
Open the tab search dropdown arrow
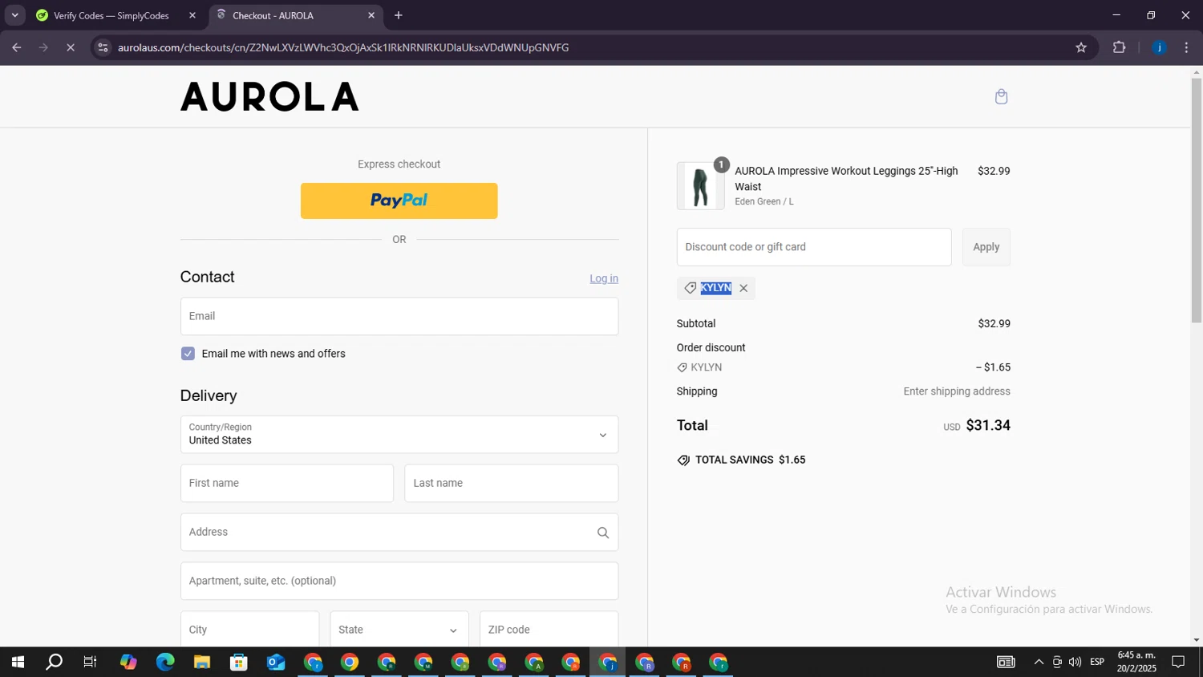pos(14,15)
